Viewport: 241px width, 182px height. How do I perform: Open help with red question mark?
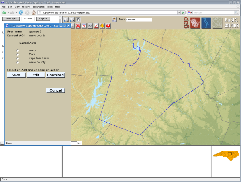click(x=108, y=26)
